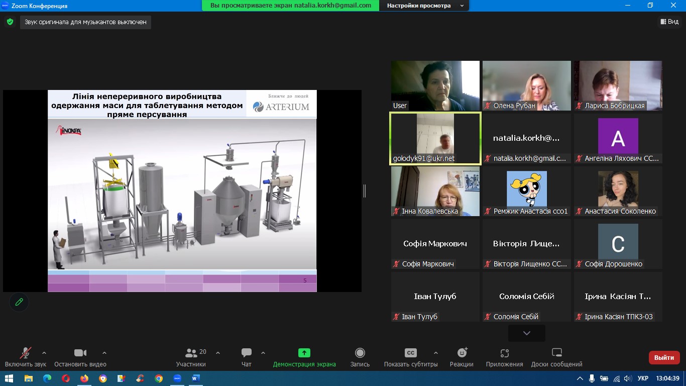Screen dimensions: 686x386
Task: Expand chat options arrow
Action: coord(263,352)
